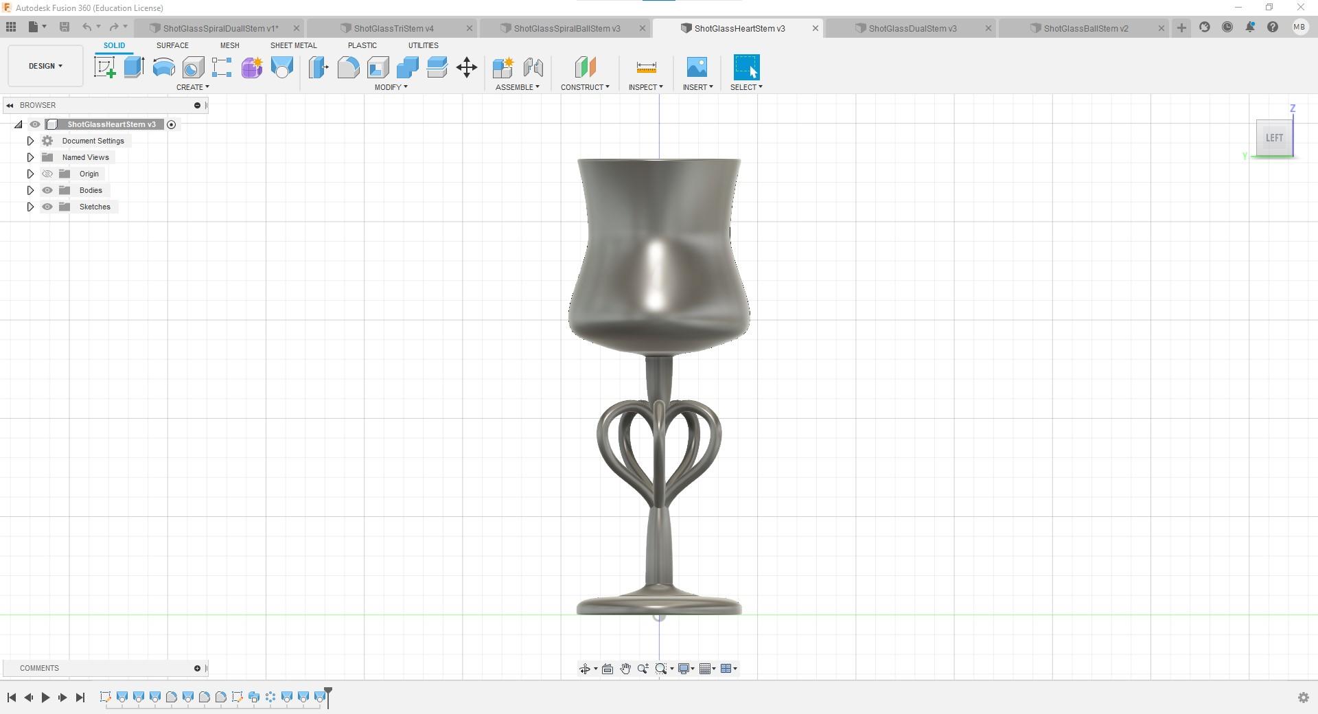This screenshot has width=1318, height=714.
Task: Jump to the timeline end
Action: 80,698
